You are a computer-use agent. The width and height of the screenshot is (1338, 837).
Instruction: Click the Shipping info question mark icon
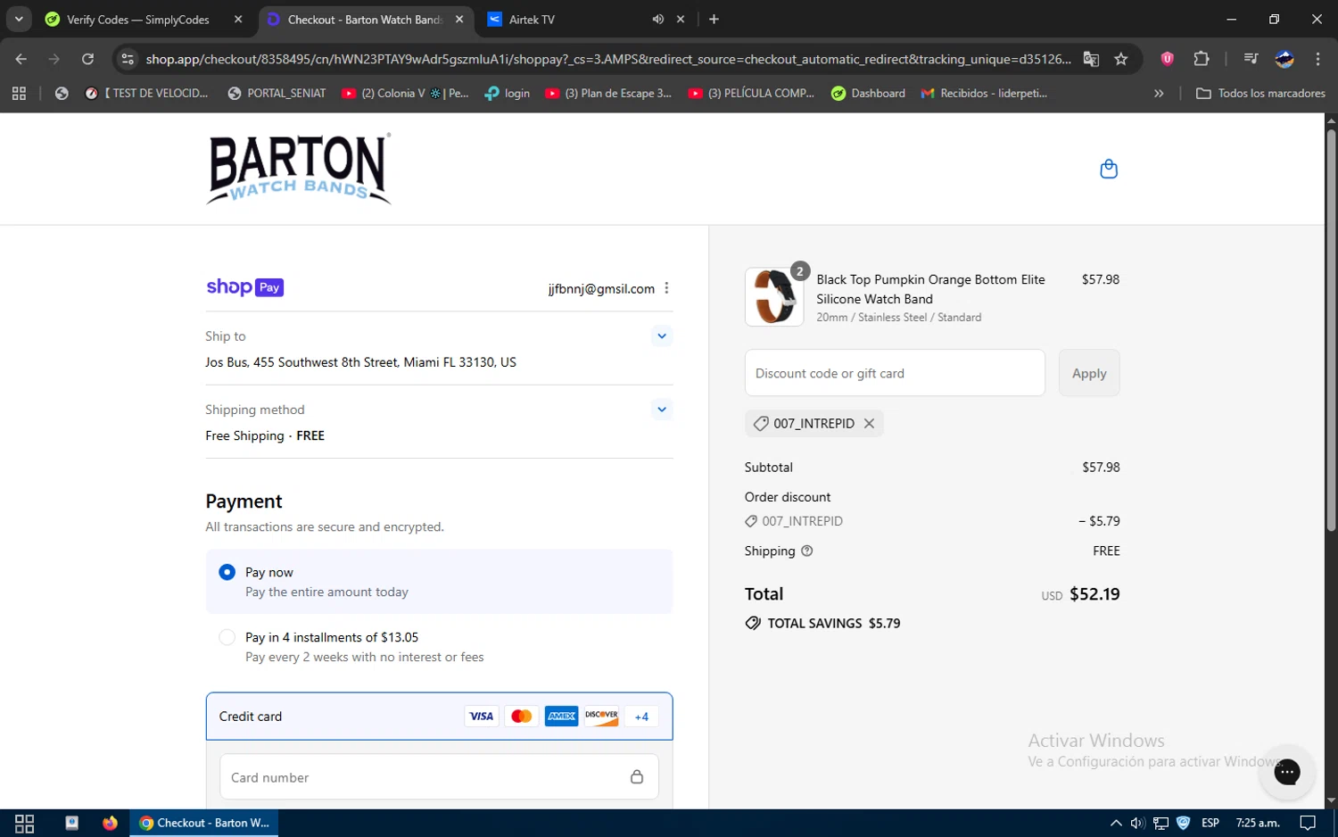tap(807, 551)
